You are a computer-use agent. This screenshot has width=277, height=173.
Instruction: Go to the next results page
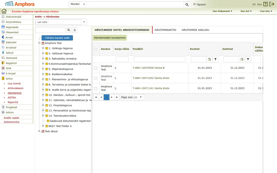pyautogui.click(x=112, y=97)
